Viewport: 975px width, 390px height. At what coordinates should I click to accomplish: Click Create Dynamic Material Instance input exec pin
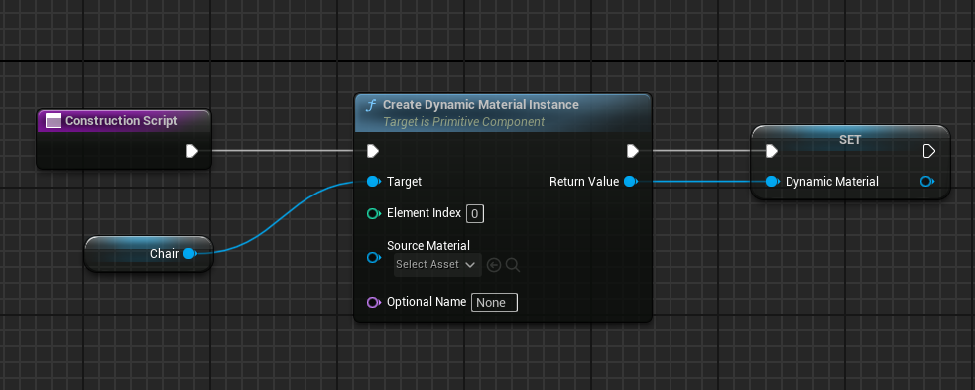373,151
